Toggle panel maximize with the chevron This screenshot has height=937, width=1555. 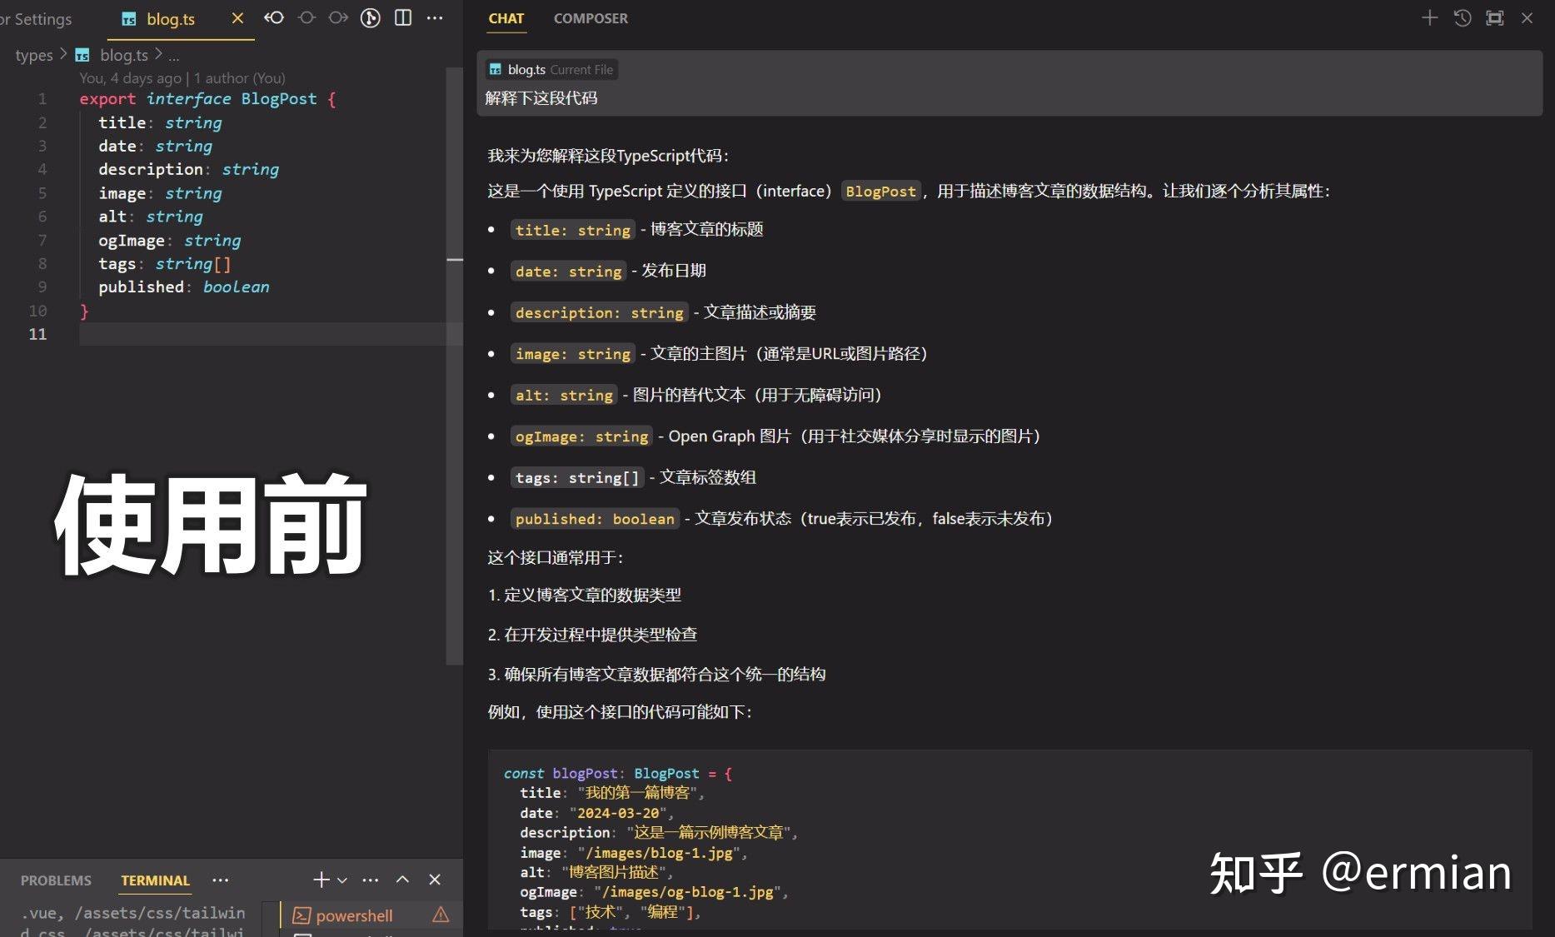click(403, 880)
